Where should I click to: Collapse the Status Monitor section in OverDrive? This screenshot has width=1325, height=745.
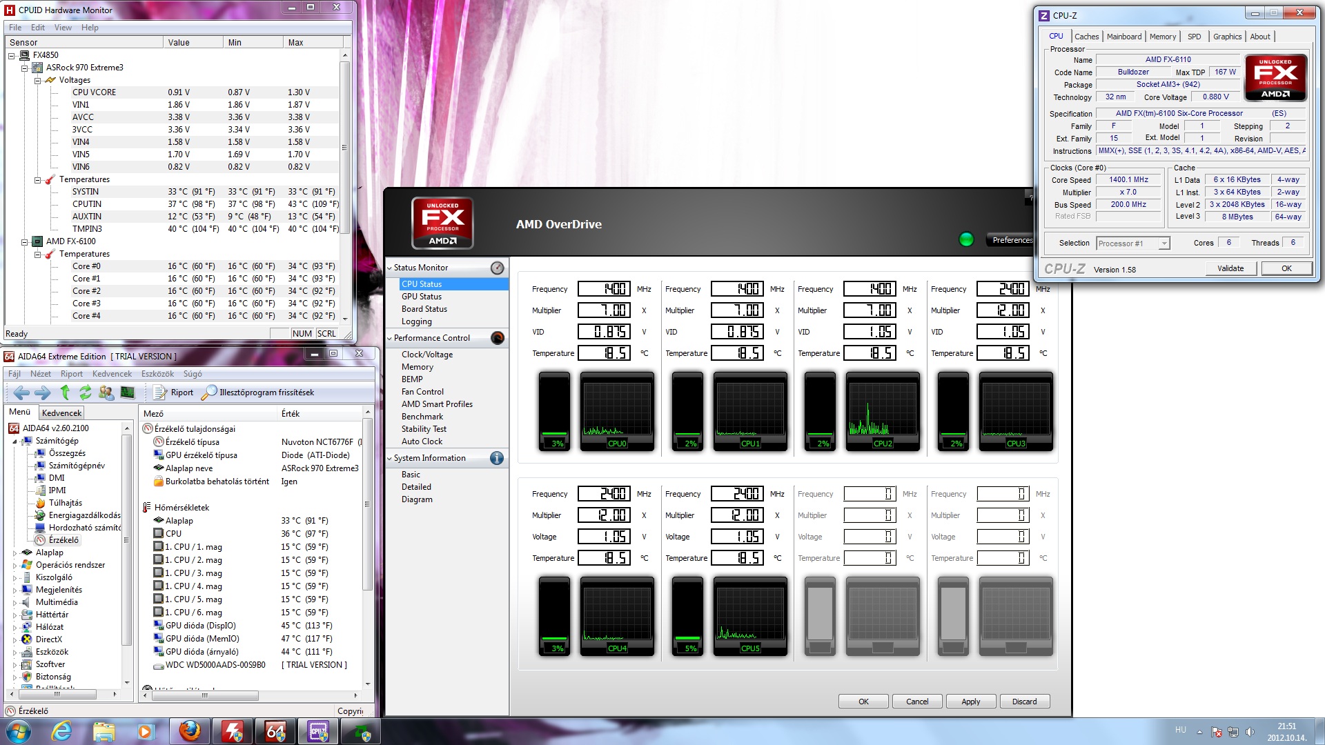click(390, 268)
